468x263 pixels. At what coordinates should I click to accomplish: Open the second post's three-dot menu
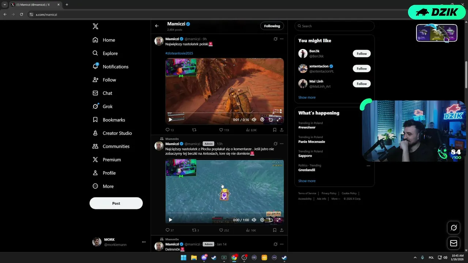click(x=282, y=144)
